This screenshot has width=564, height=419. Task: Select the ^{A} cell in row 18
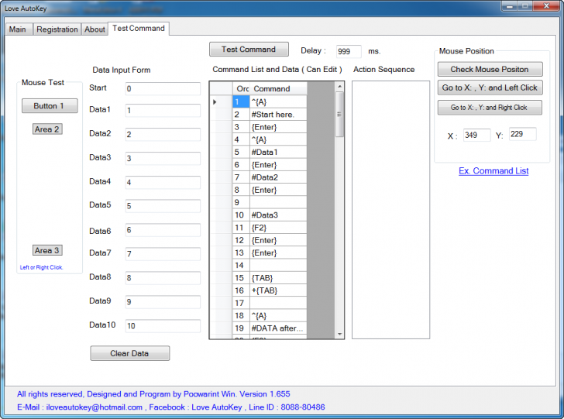(278, 316)
